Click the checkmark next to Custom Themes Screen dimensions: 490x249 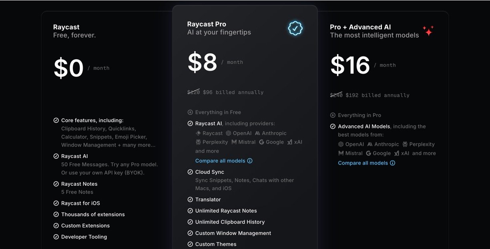tap(190, 244)
